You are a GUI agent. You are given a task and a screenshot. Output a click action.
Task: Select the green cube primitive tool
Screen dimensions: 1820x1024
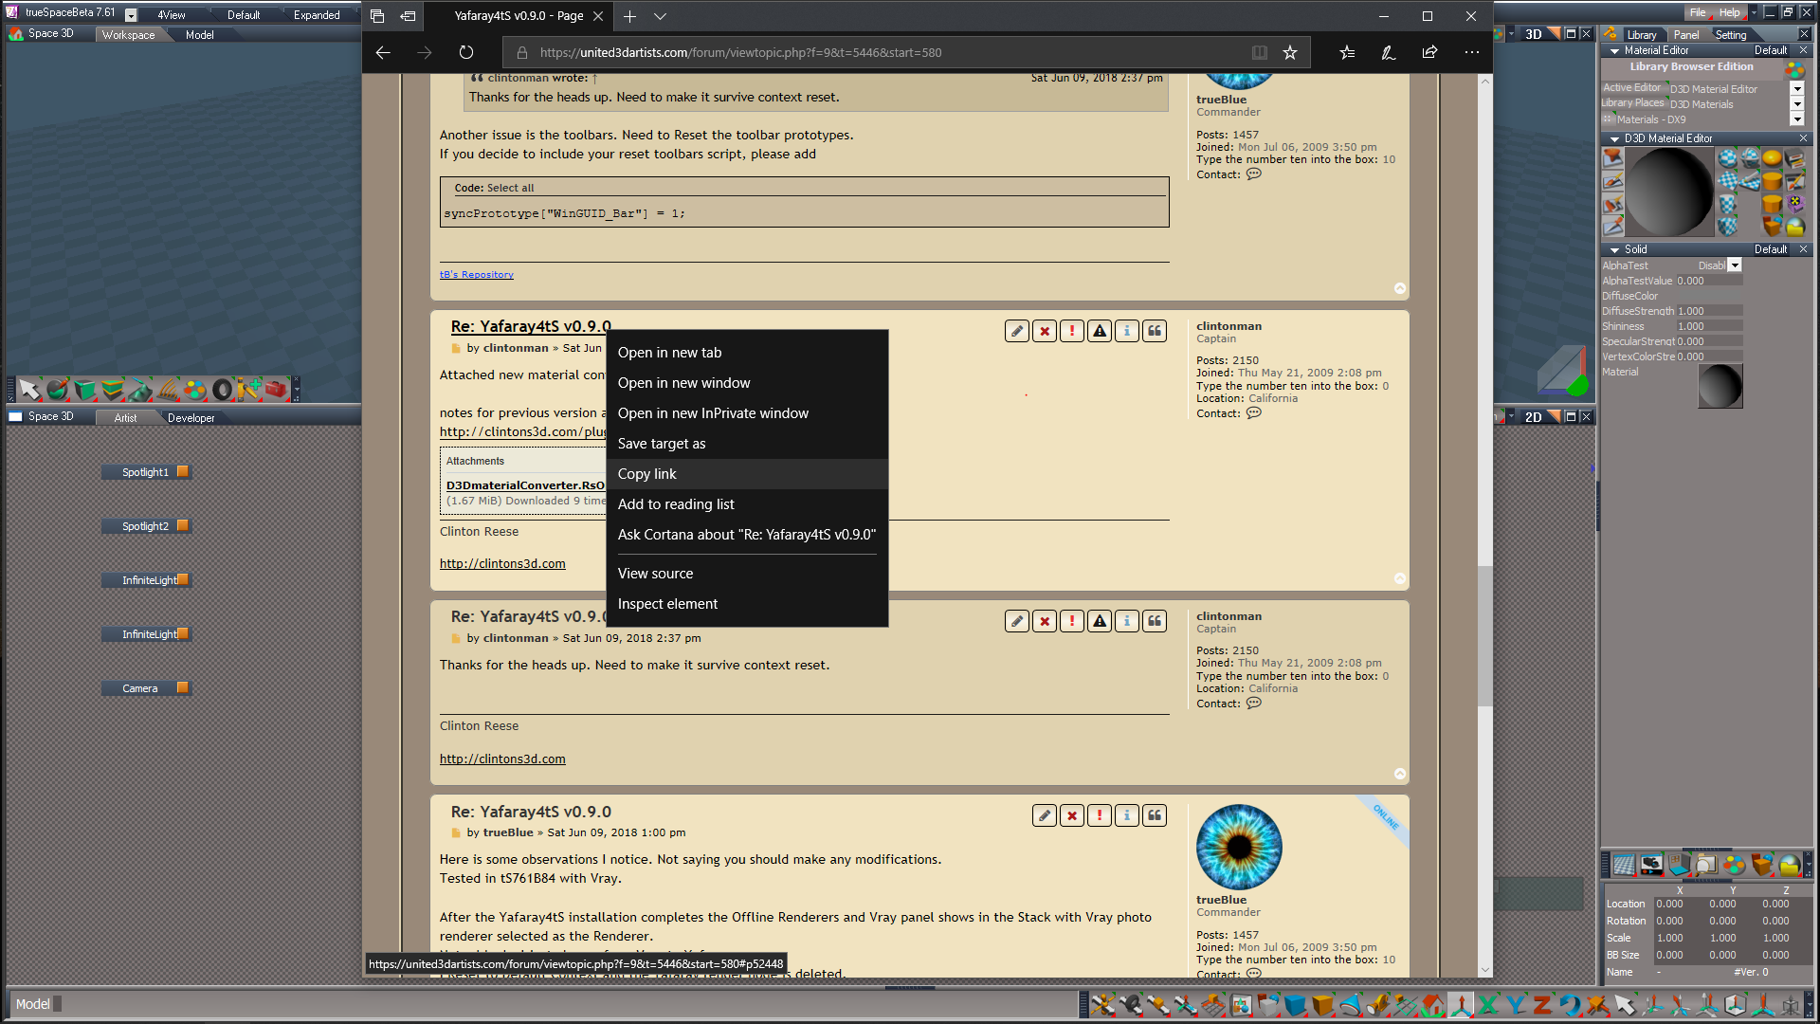[x=85, y=389]
